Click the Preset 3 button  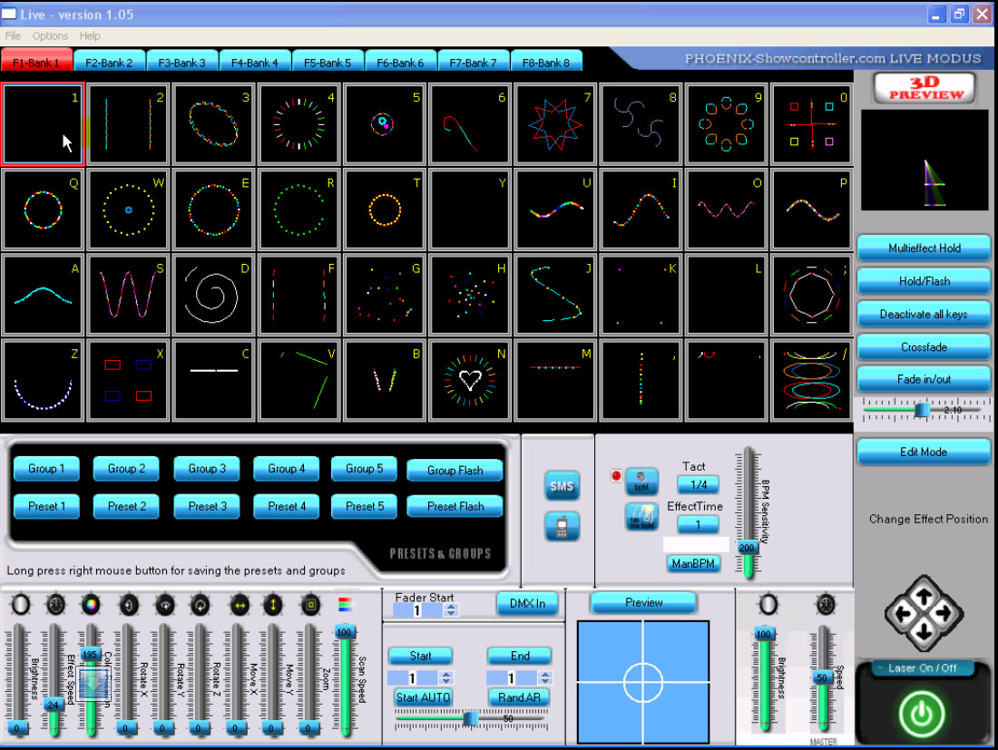[207, 506]
